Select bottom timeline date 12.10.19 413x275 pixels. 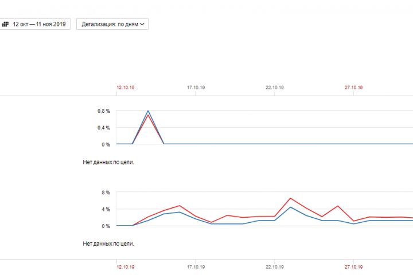click(126, 267)
